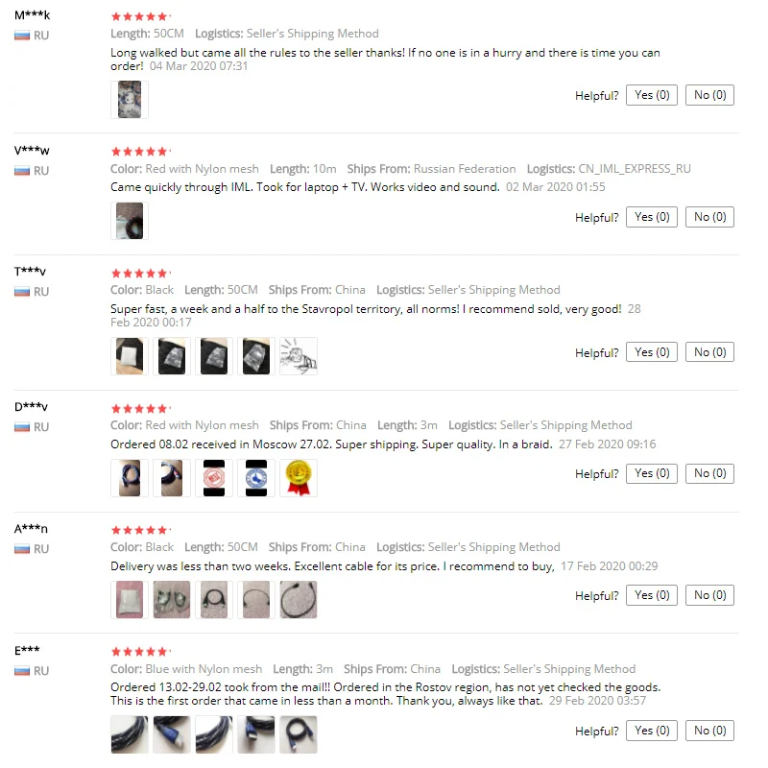Open blue stamp image in D***v's review
Viewport: 768px width, 768px height.
(x=256, y=478)
